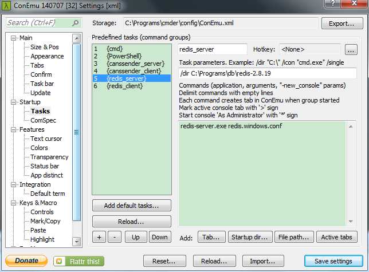Screen dimensions: 369x272
Task: Open ComSpec settings page
Action: 44,120
